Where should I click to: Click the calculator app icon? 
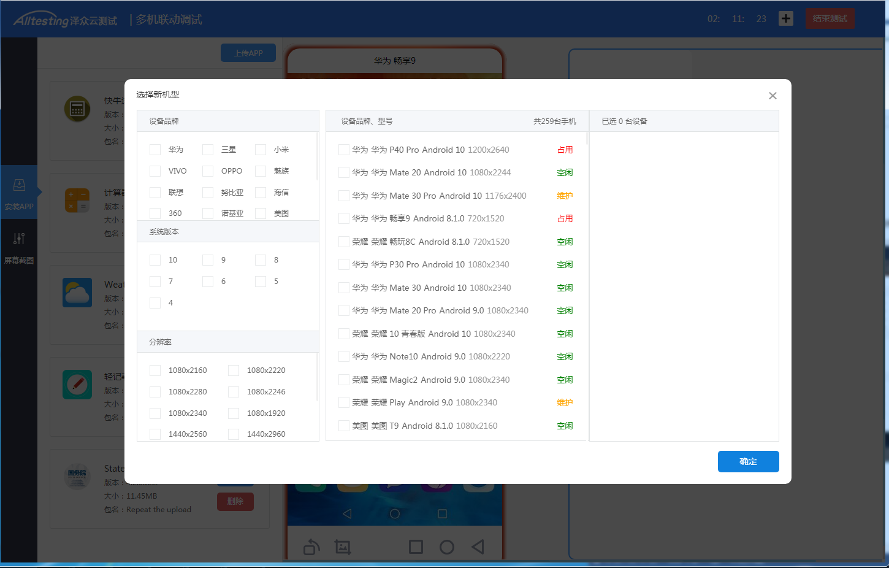point(77,201)
